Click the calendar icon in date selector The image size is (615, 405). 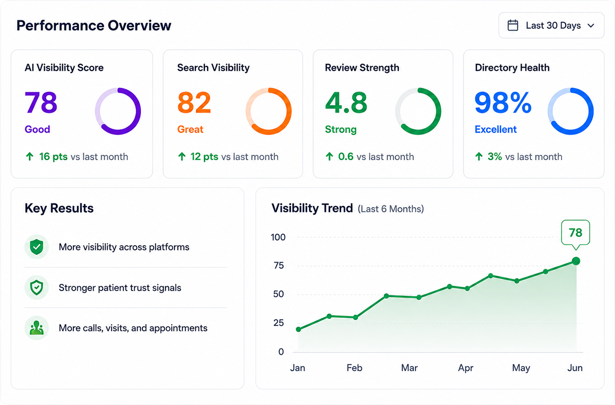point(513,26)
